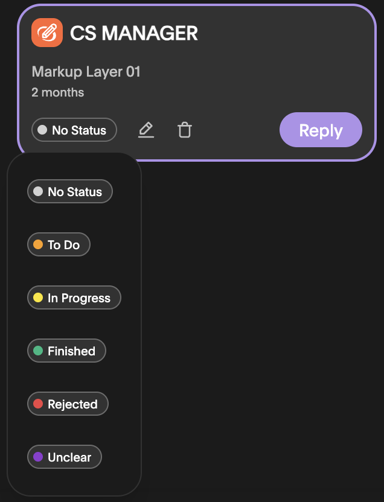Open the No Status dropdown on comment card

[74, 130]
